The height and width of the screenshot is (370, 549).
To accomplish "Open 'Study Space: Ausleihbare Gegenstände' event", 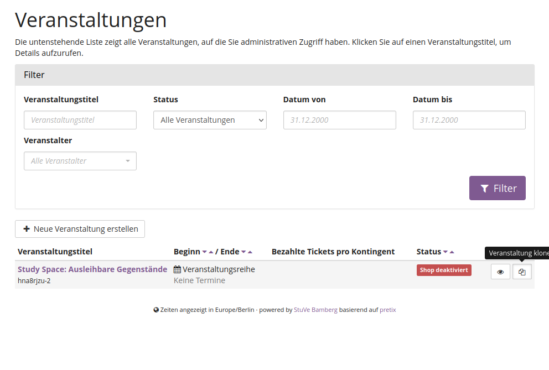I will [x=92, y=269].
